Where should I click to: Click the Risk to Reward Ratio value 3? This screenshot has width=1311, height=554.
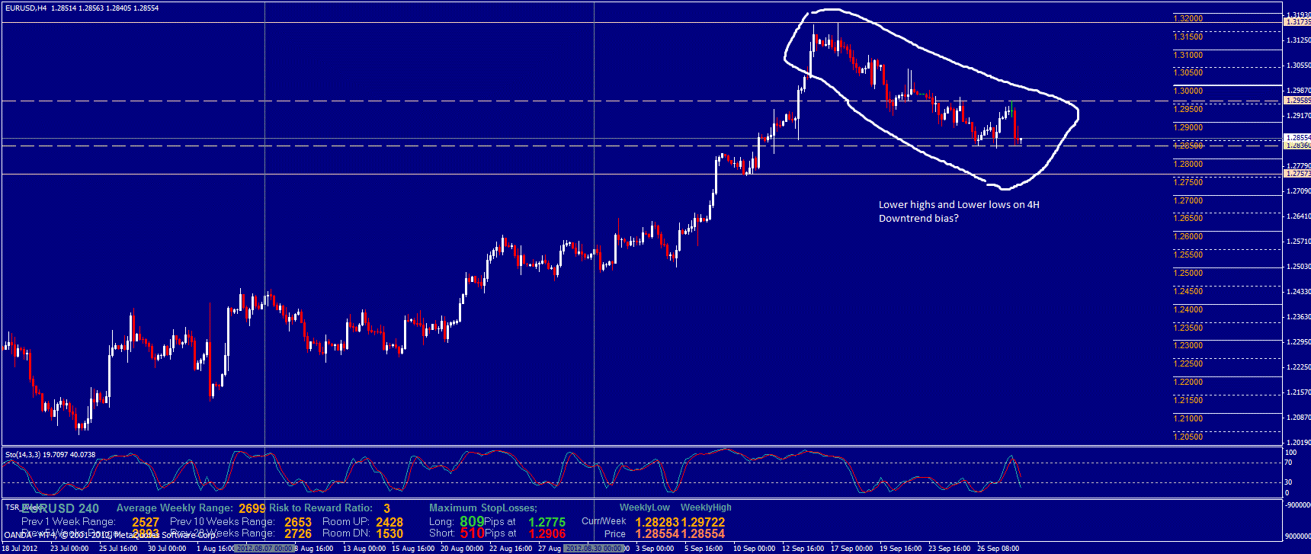(386, 508)
